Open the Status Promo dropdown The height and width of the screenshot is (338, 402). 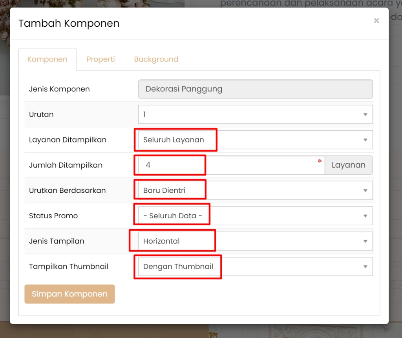tap(255, 216)
